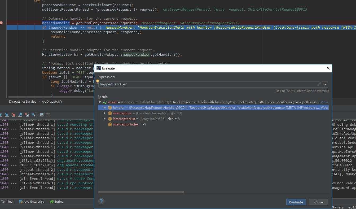Select the handler ResourceHttpRequestHandler row
Viewport: 356px width, 209px height.
pyautogui.click(x=213, y=108)
